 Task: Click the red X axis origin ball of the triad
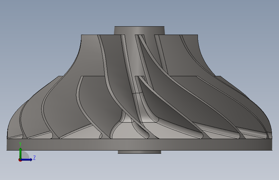pos(20,160)
